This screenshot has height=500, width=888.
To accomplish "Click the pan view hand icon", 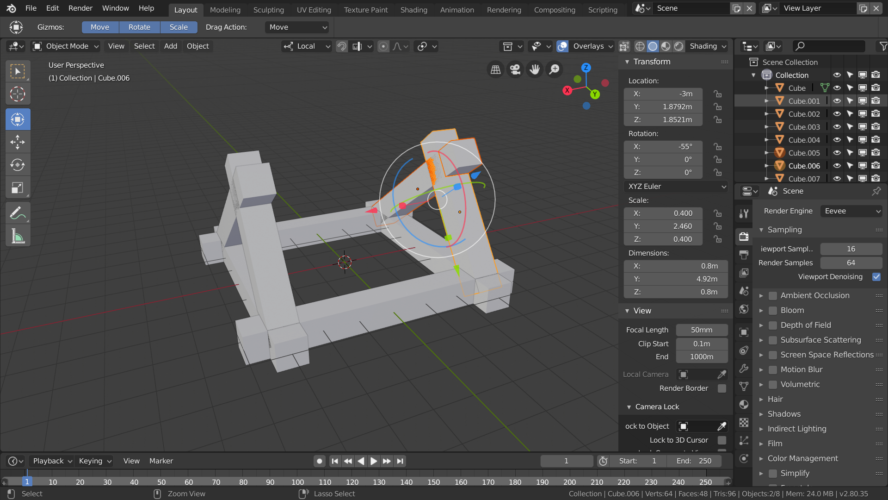I will (535, 69).
